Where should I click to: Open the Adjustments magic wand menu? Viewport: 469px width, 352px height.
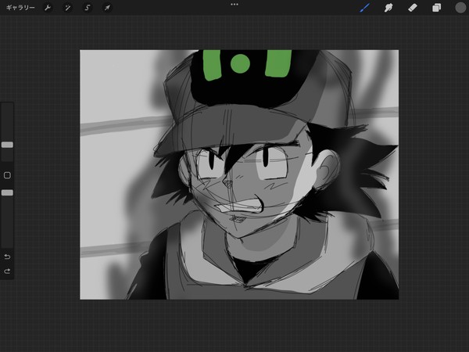pos(67,8)
